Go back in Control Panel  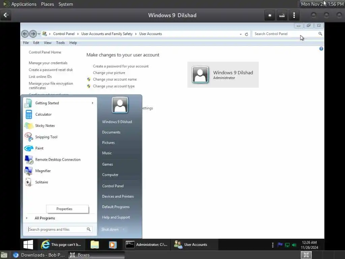[x=25, y=34]
